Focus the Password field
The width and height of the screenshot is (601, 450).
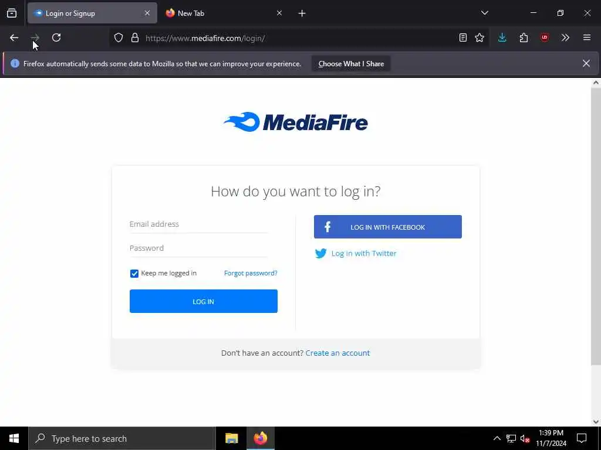point(198,248)
